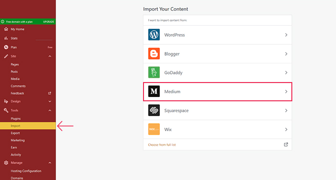Screen dimensions: 336x180
Task: Click the Choose from full list link
Action: pyautogui.click(x=162, y=145)
